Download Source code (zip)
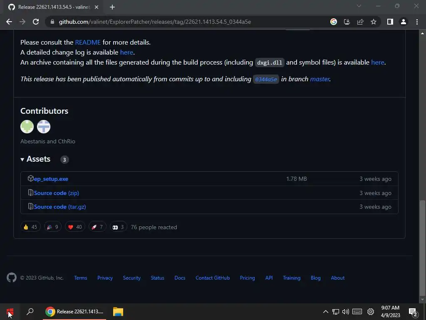 [x=57, y=193]
